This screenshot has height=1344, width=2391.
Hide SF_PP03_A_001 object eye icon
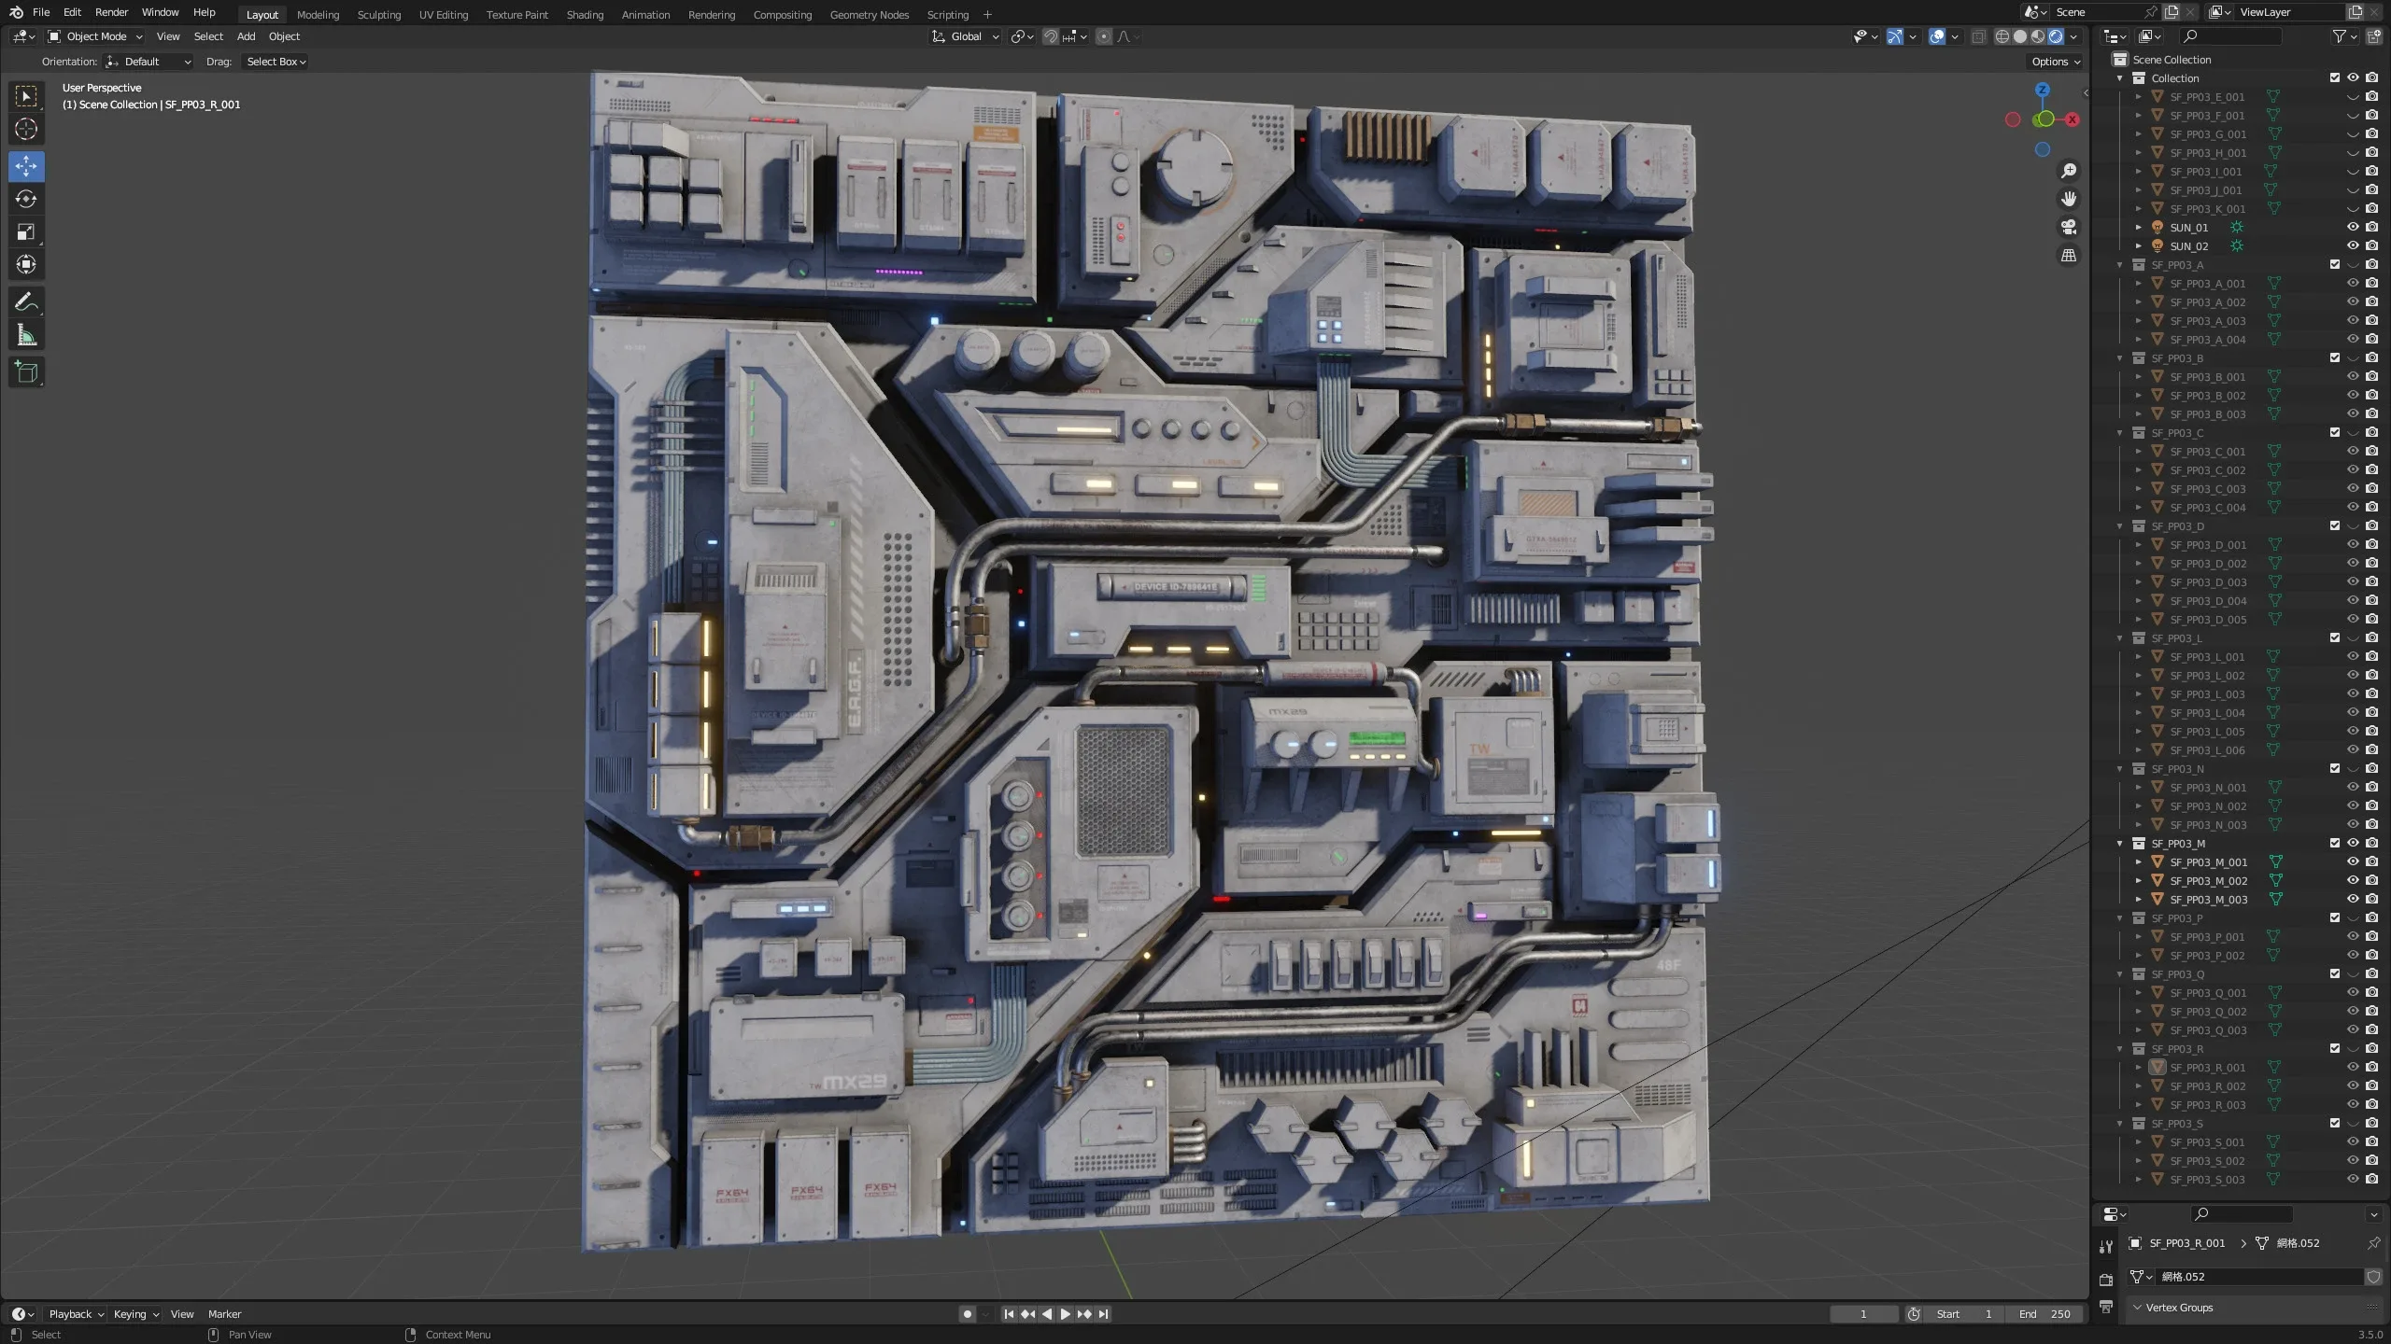(2353, 283)
